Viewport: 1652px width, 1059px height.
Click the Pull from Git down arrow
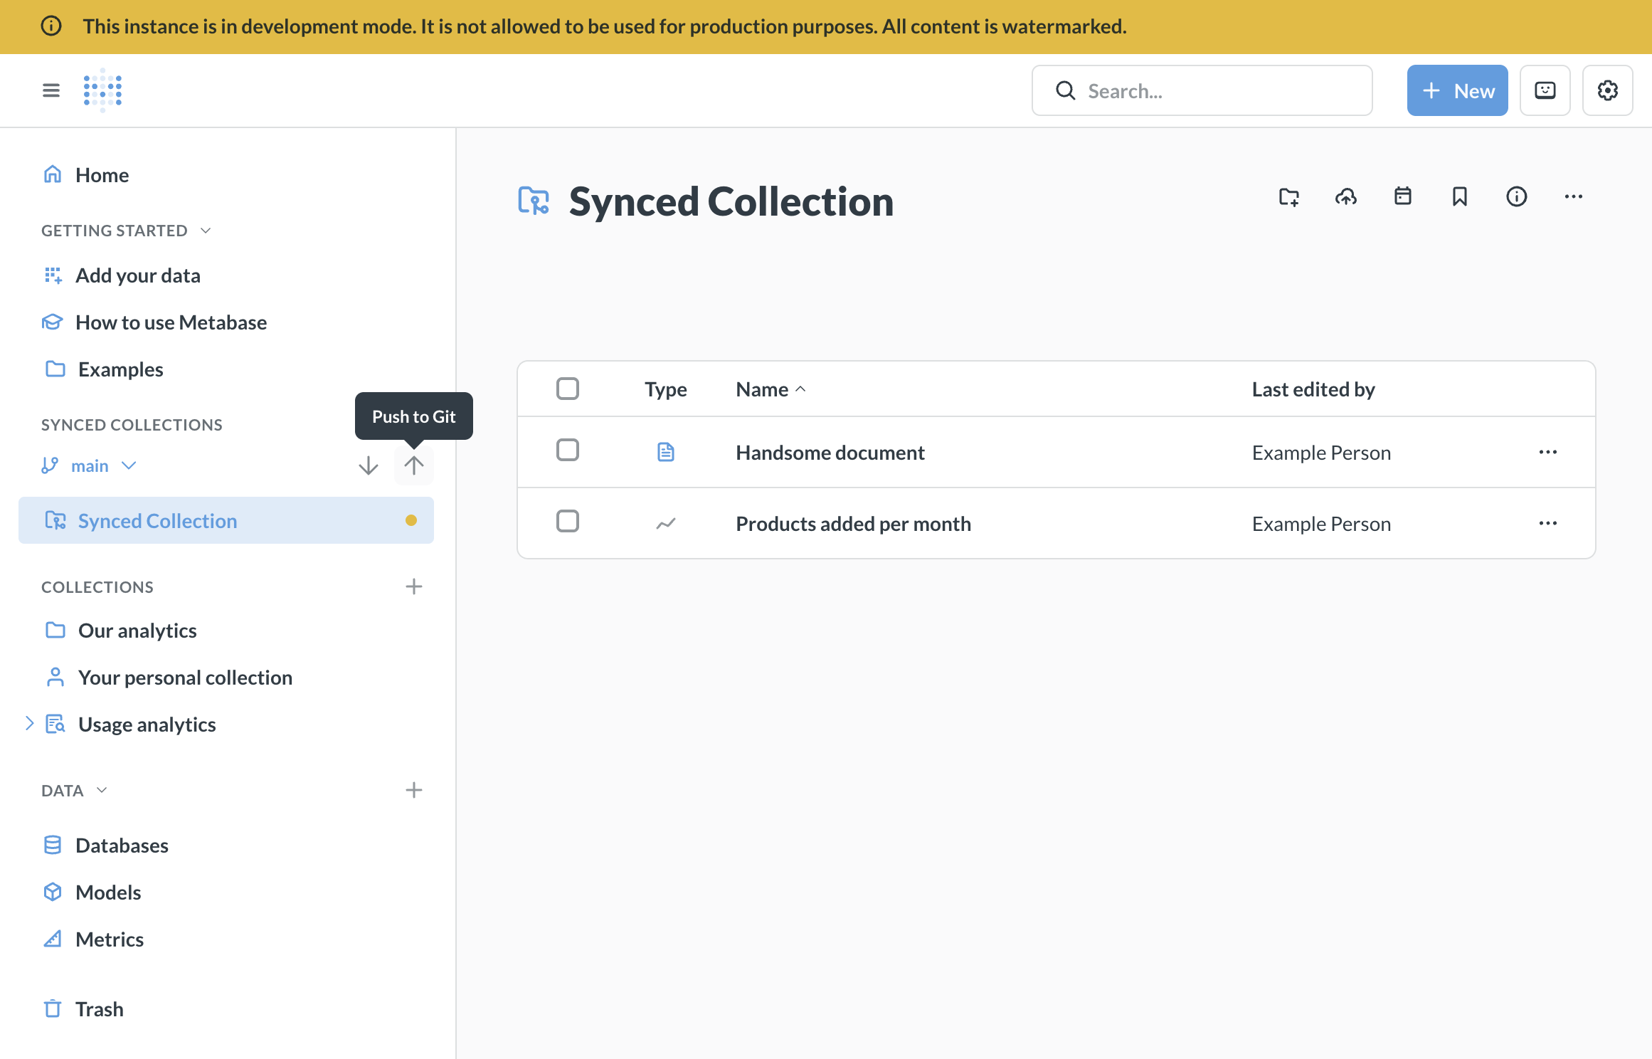coord(368,465)
